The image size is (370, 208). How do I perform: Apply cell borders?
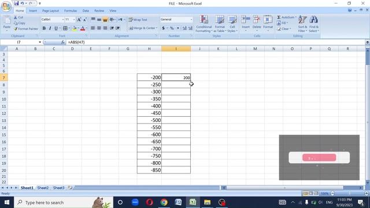tap(65, 28)
